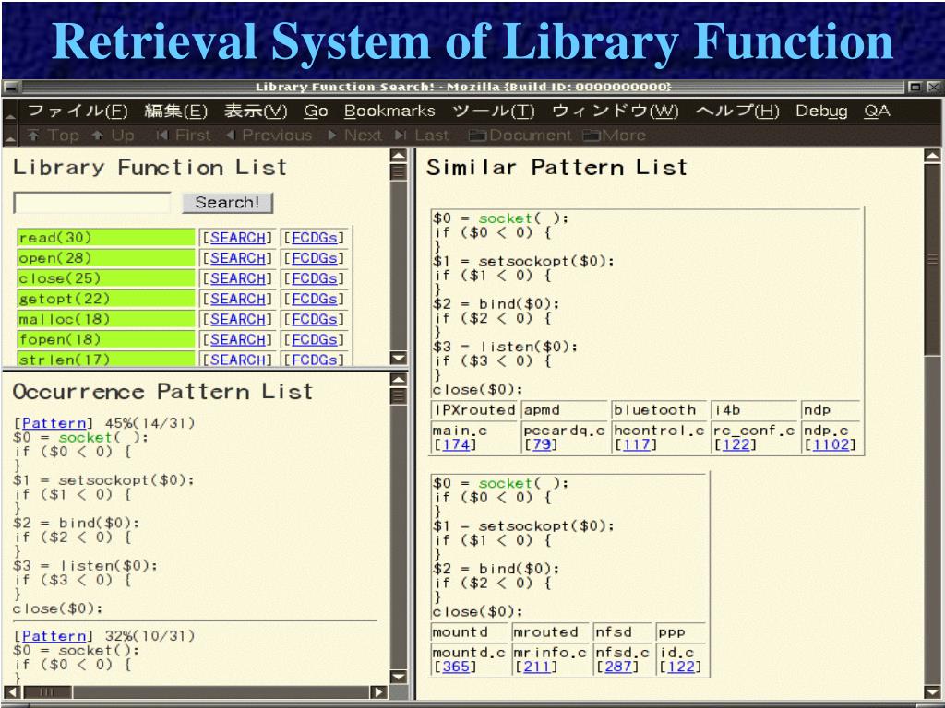Click FCDGs link for open(28)

[314, 258]
